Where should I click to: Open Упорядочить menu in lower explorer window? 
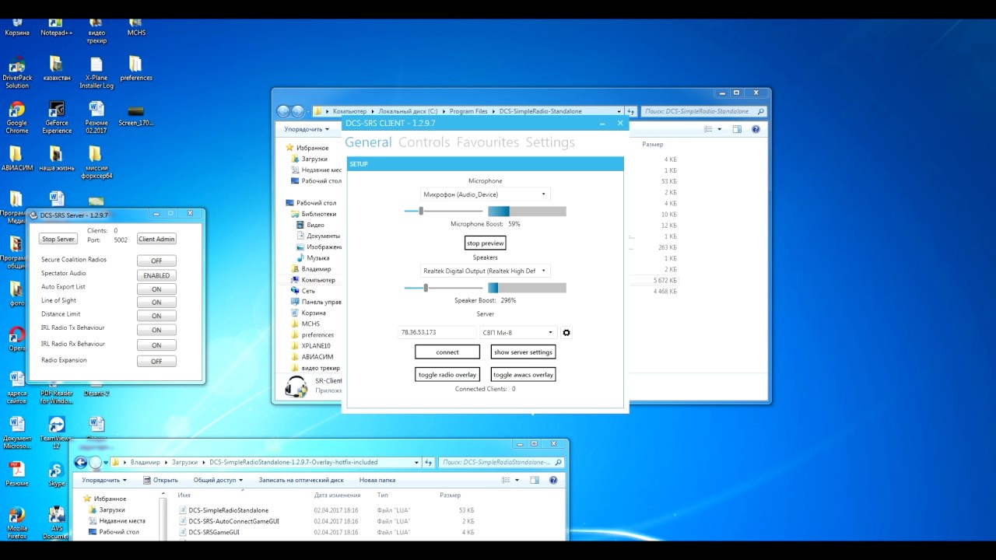coord(104,480)
